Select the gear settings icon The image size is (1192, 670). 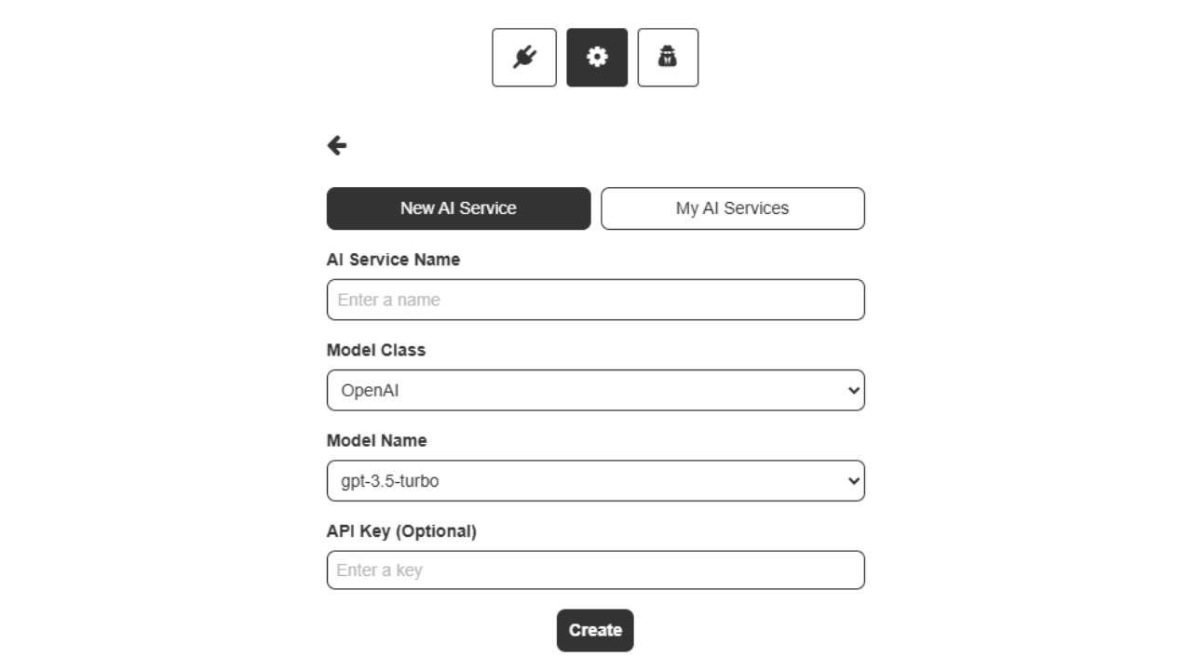coord(597,58)
